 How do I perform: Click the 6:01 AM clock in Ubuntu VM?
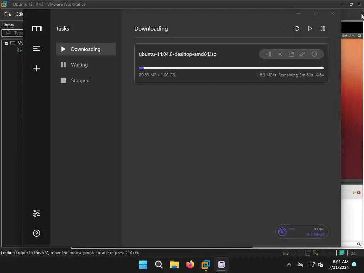tap(348, 36)
